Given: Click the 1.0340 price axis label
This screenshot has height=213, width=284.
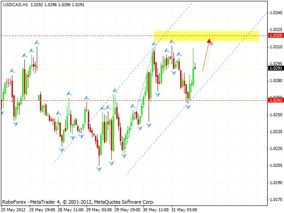Looking at the screenshot, I should point(276,13).
